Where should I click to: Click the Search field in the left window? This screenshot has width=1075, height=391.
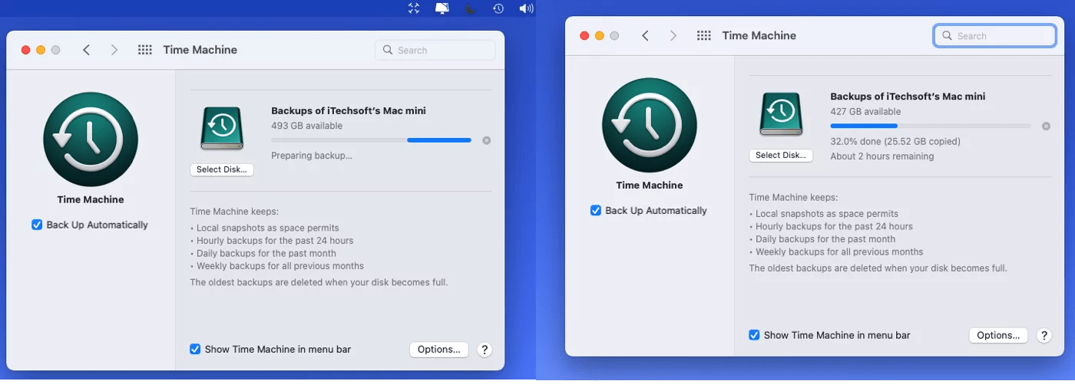(435, 50)
